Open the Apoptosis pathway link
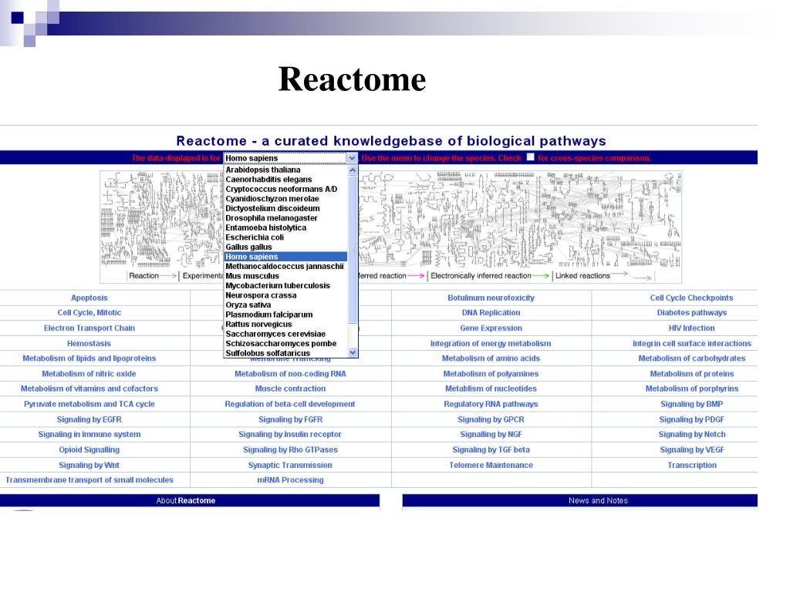The height and width of the screenshot is (592, 790). click(x=89, y=298)
